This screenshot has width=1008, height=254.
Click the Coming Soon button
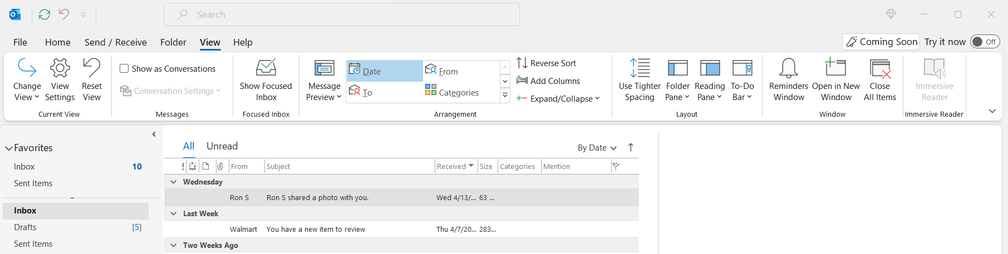[881, 42]
